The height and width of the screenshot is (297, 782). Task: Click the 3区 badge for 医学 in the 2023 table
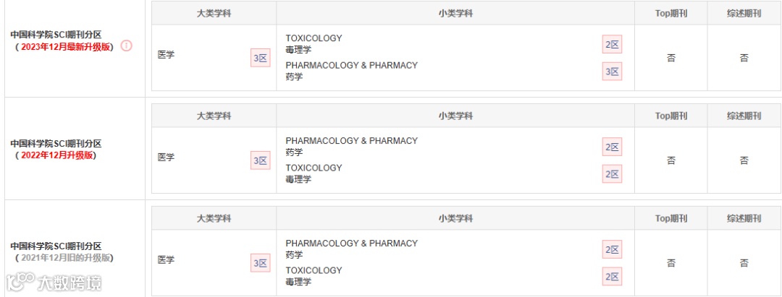tap(260, 59)
